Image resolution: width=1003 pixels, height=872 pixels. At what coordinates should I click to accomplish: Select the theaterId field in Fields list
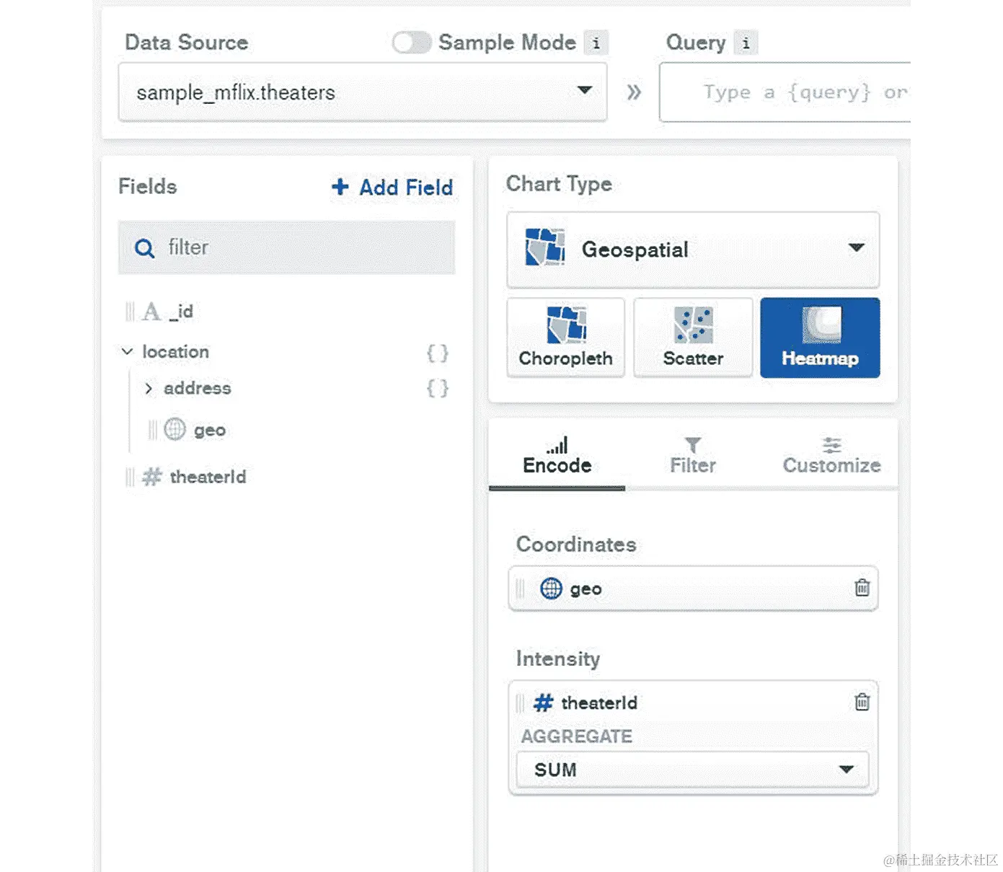(208, 477)
